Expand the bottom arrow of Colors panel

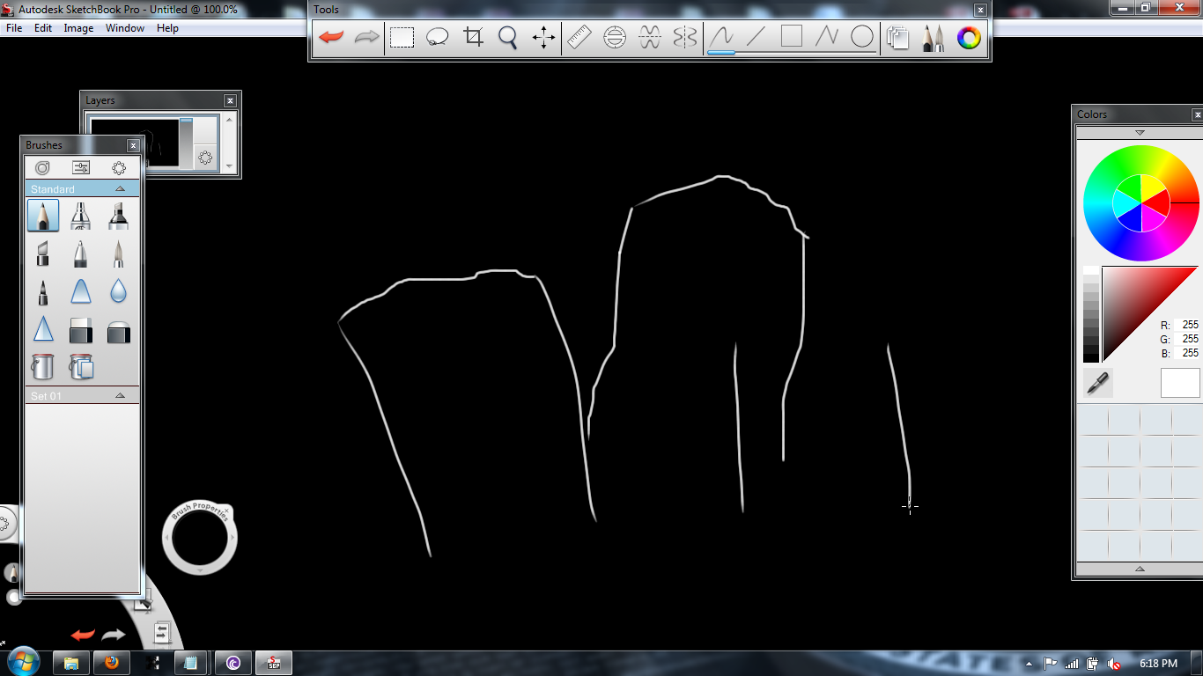[1140, 569]
